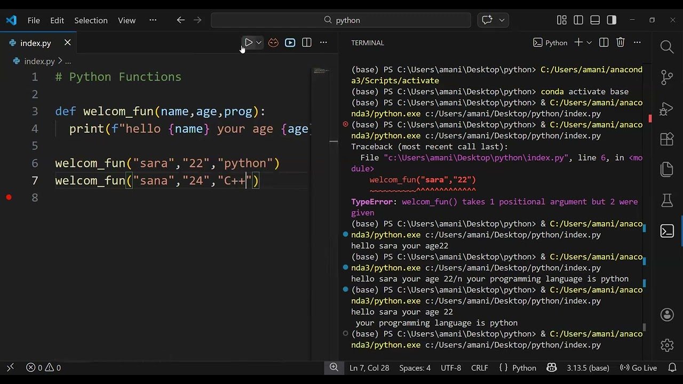Open the View menu
683x384 pixels.
pos(126,20)
